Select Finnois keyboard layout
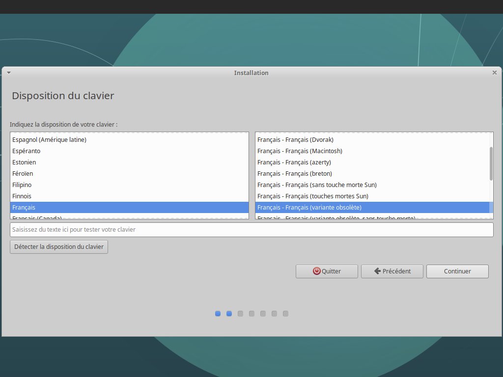Viewport: 503px width, 377px height. click(22, 196)
